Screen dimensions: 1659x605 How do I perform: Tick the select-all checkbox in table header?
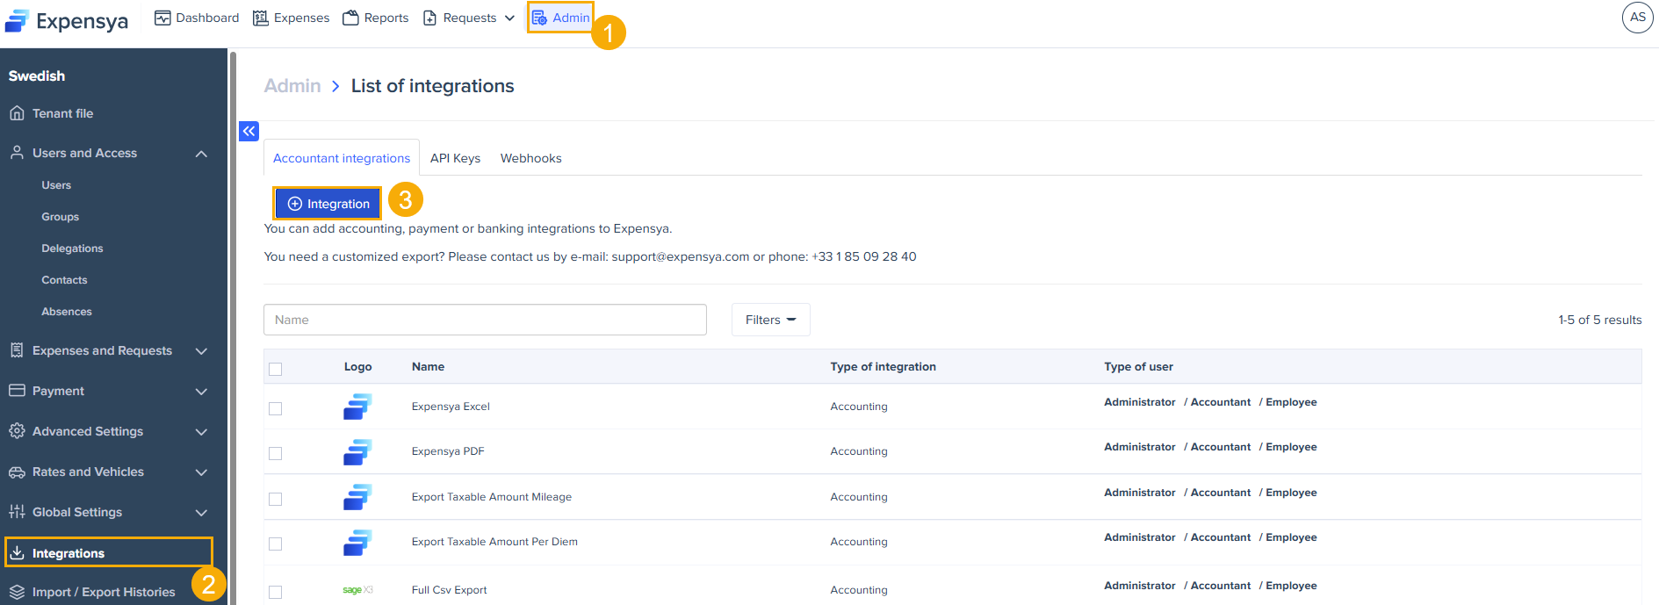coord(276,369)
